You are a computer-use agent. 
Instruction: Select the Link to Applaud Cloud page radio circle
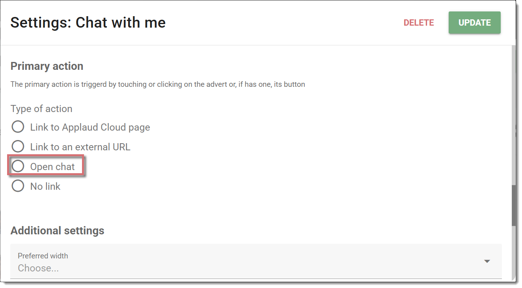[x=18, y=127]
